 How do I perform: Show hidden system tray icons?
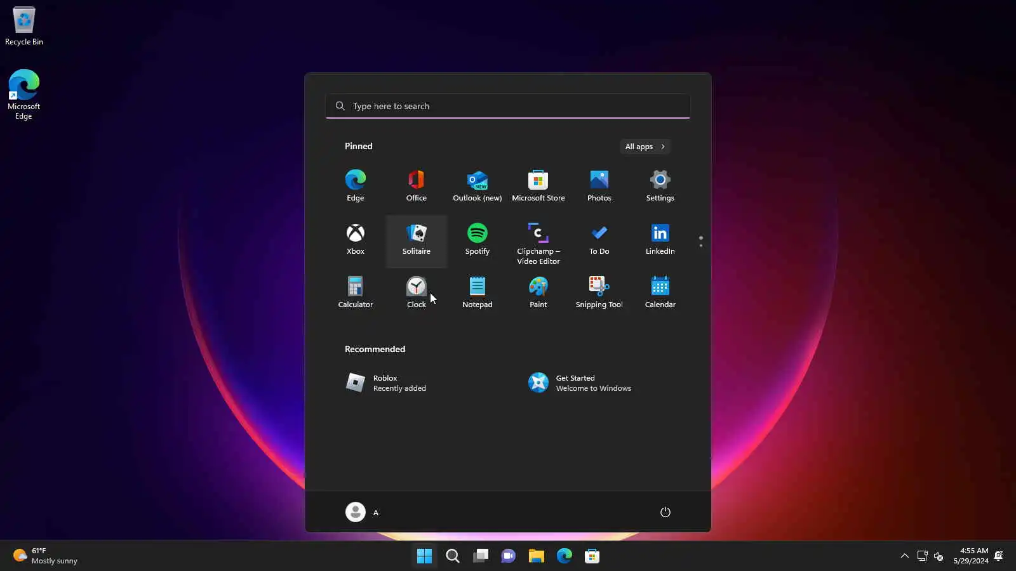(x=905, y=556)
